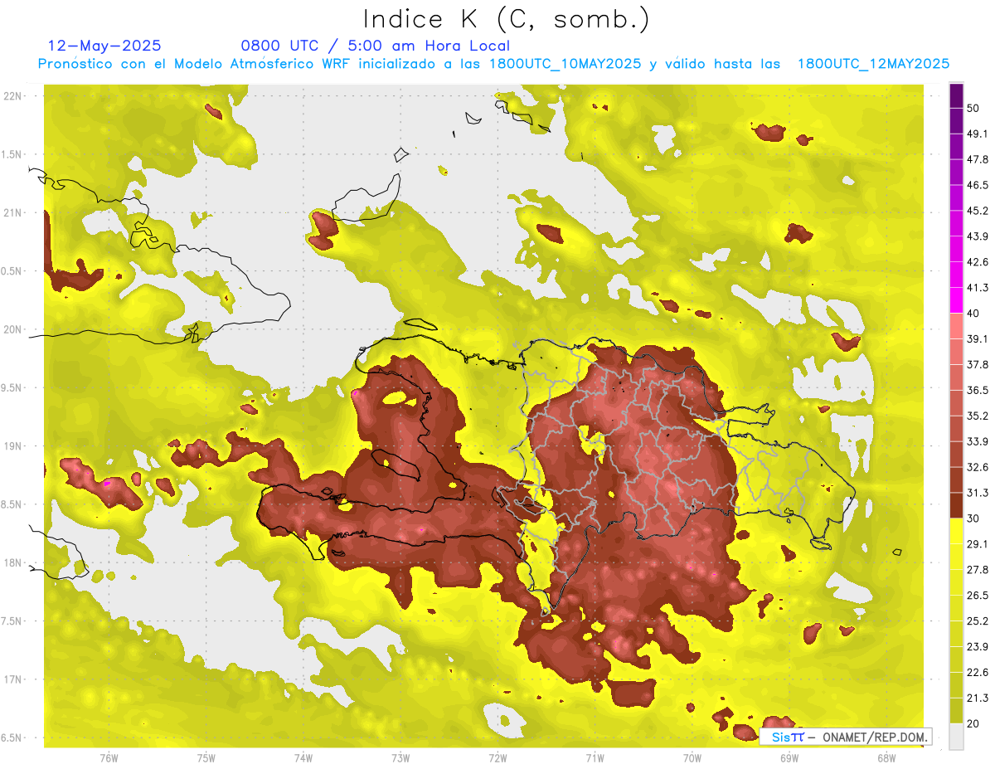Screen dimensions: 995x769
Task: Pick the magenta legend band between 40 and 41.3
Action: pyautogui.click(x=956, y=300)
